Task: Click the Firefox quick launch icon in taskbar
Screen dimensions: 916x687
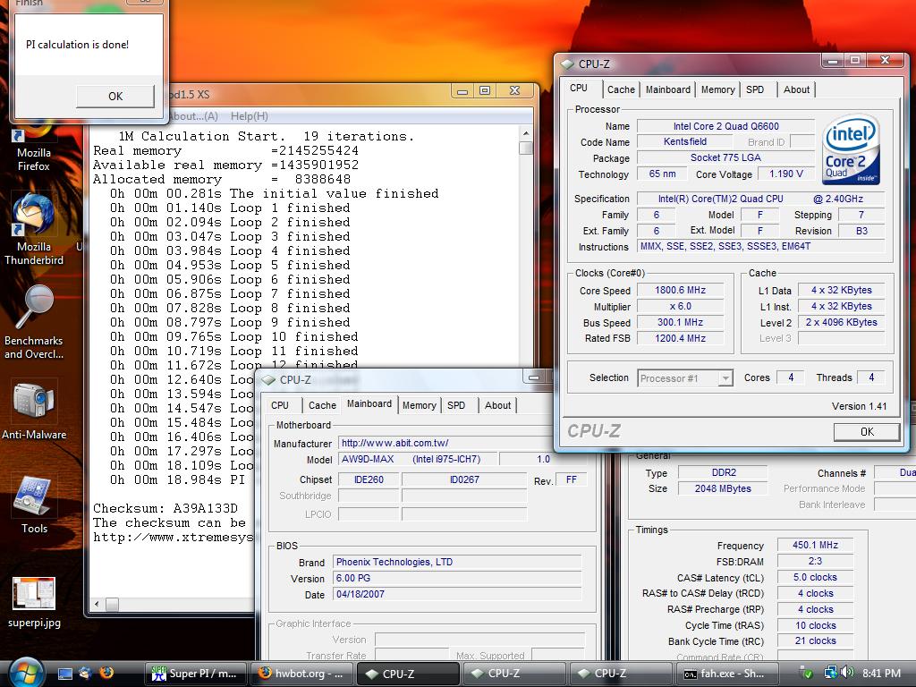Action: [x=106, y=674]
